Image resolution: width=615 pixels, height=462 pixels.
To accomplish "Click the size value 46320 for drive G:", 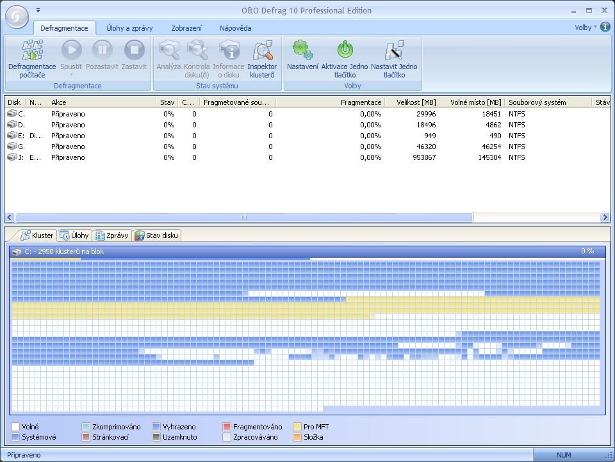I will tap(426, 147).
